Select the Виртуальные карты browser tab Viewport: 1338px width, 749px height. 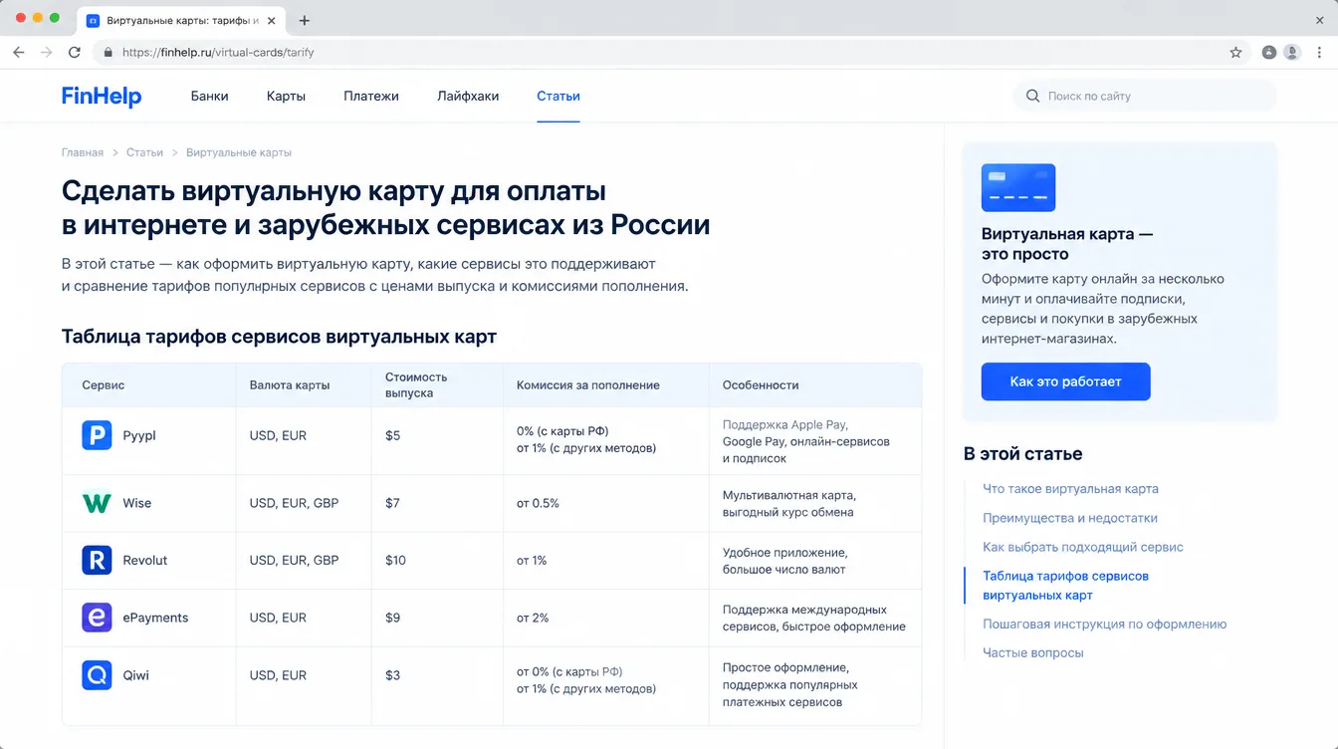[181, 20]
